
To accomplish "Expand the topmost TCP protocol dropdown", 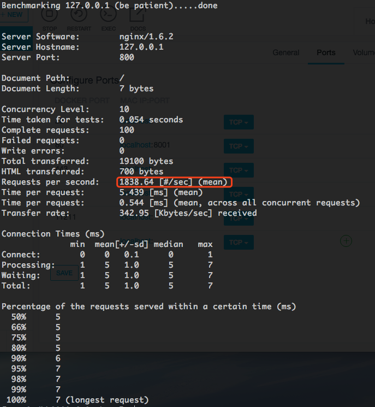I will point(239,122).
